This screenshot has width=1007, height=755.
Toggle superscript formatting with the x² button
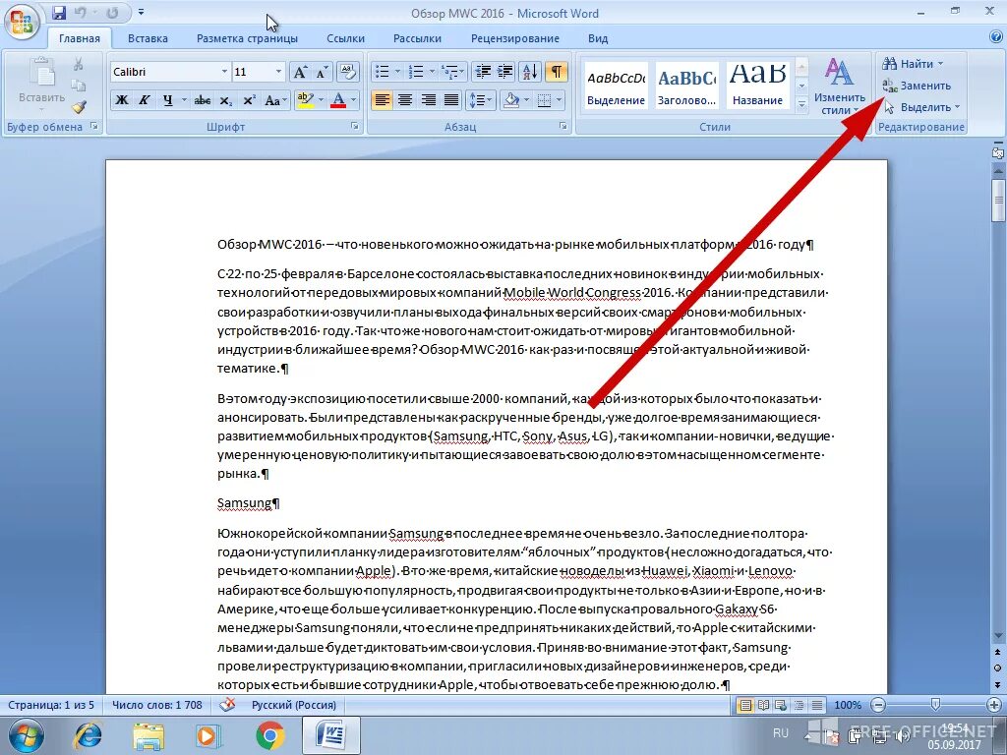click(249, 100)
